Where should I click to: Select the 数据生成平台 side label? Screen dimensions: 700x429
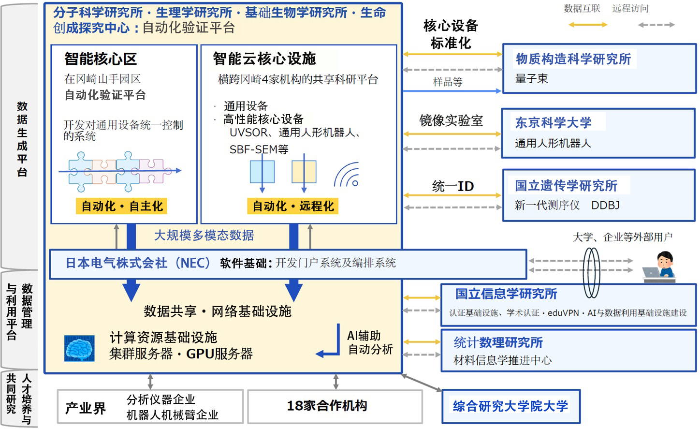coord(22,139)
